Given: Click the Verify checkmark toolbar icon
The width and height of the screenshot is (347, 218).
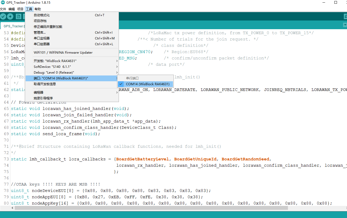Looking at the screenshot, I should [3, 17].
